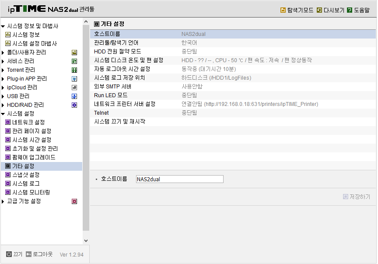Click the USB 관리 icon
The image size is (378, 264).
point(74,96)
